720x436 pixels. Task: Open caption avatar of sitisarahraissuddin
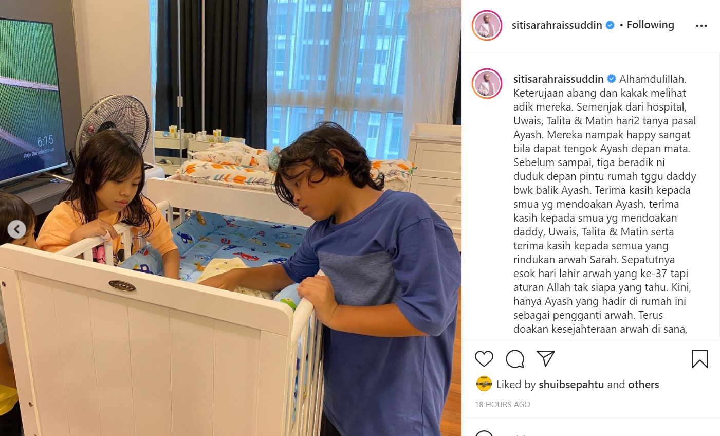pos(487,83)
